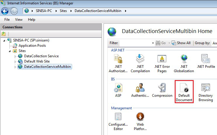Click the Connections toolbar folder icon
This screenshot has width=217, height=135.
[3, 34]
